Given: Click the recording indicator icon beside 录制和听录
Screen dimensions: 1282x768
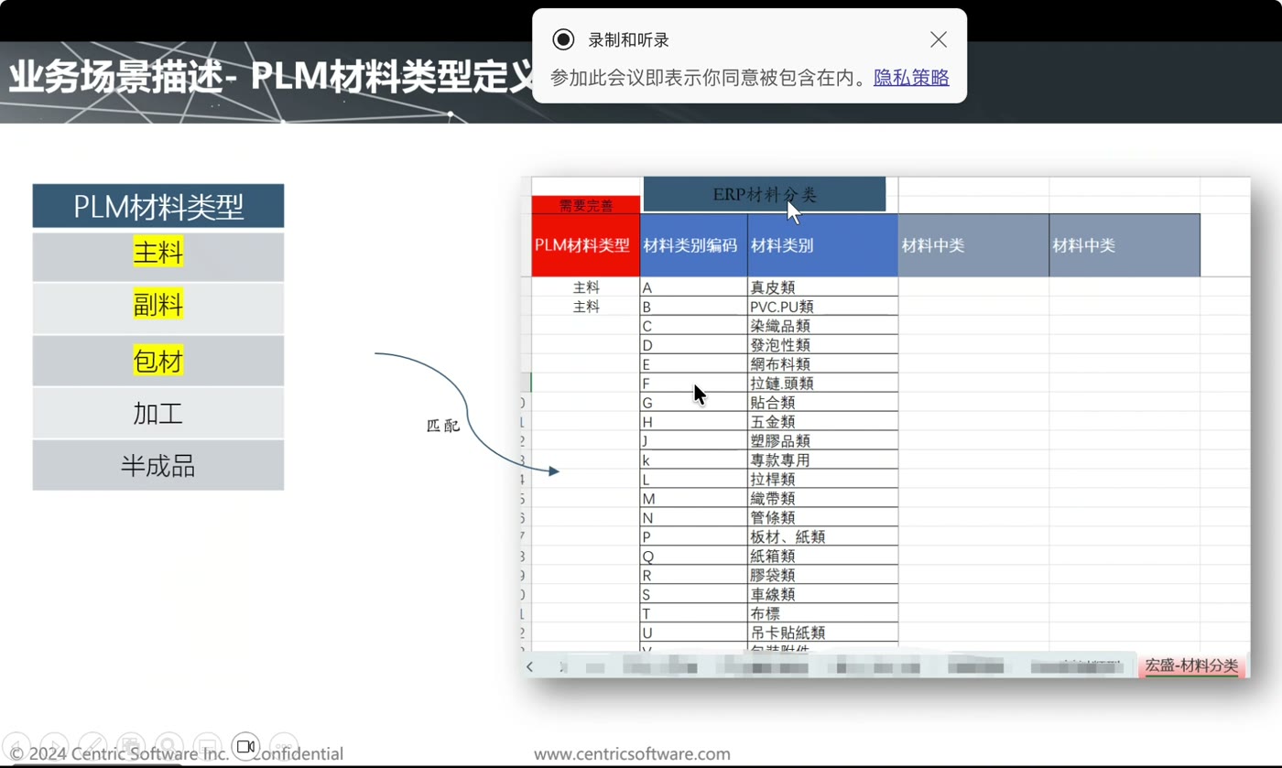Looking at the screenshot, I should 563,39.
